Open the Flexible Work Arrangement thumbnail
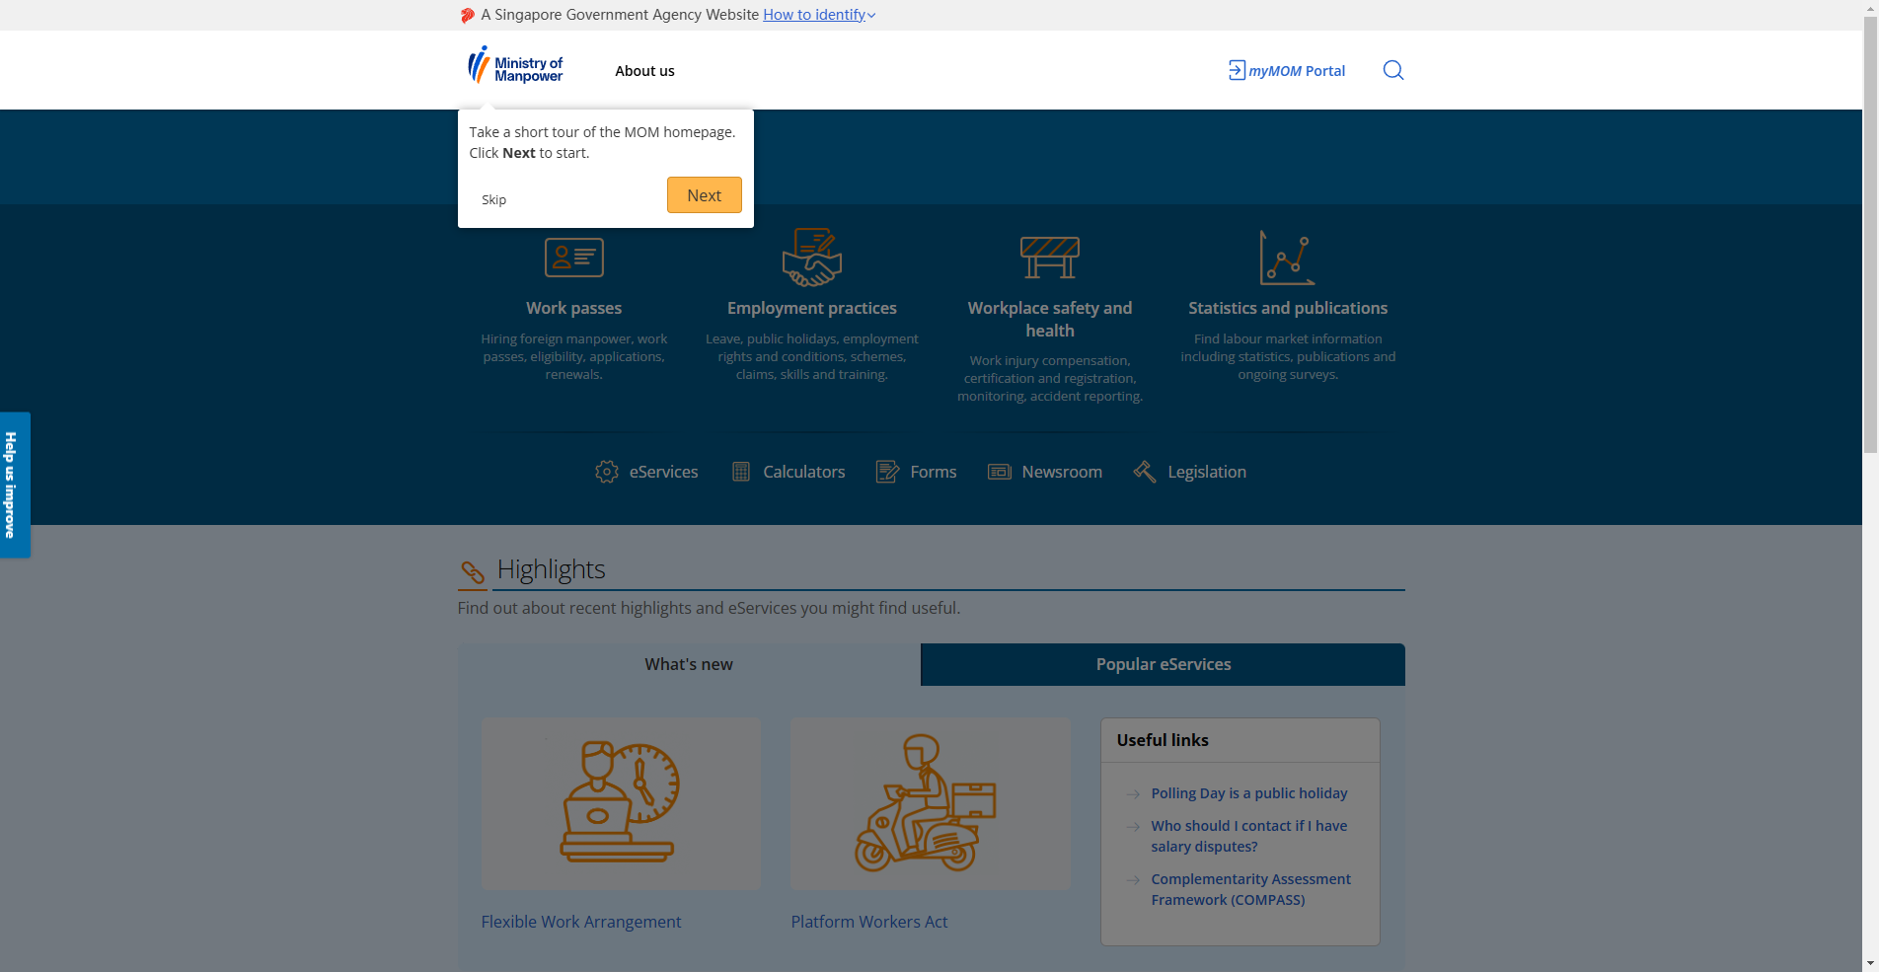 pos(621,803)
